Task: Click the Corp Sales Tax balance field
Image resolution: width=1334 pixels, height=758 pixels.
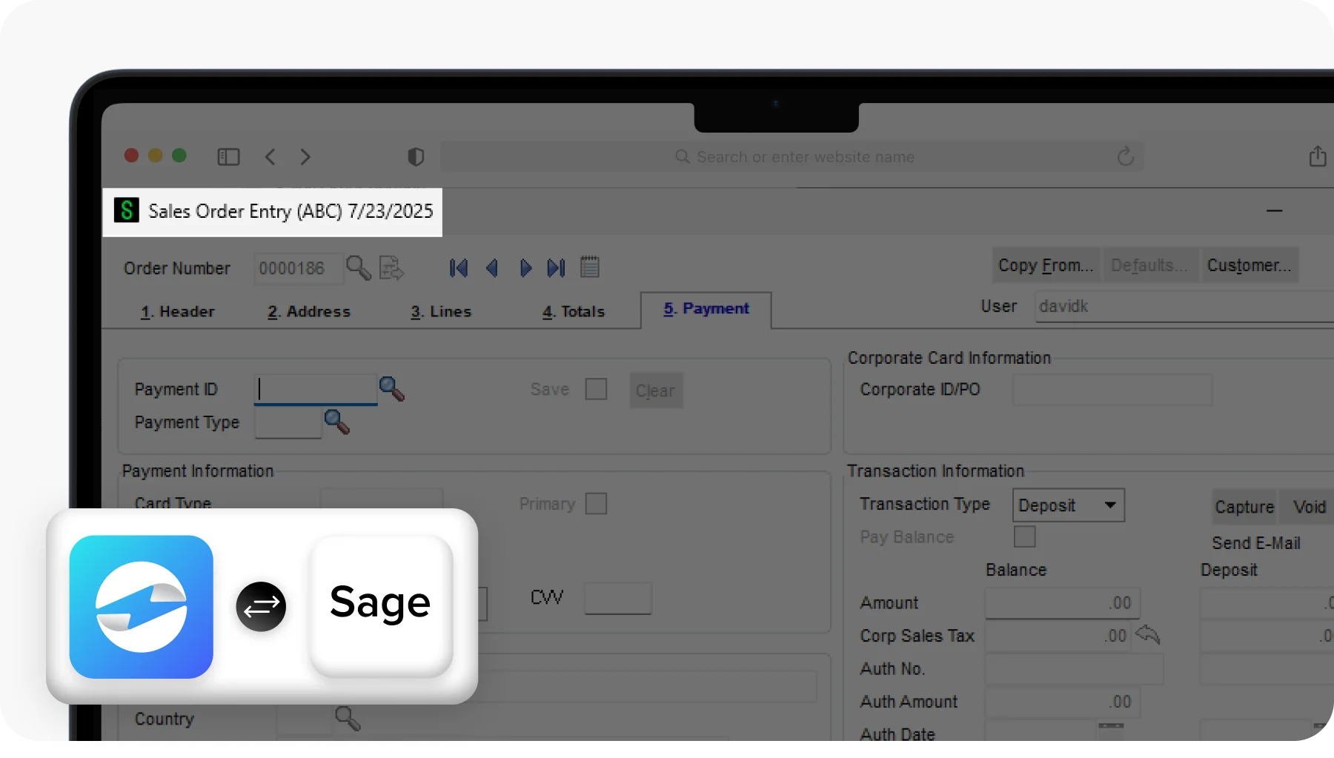Action: 1058,636
